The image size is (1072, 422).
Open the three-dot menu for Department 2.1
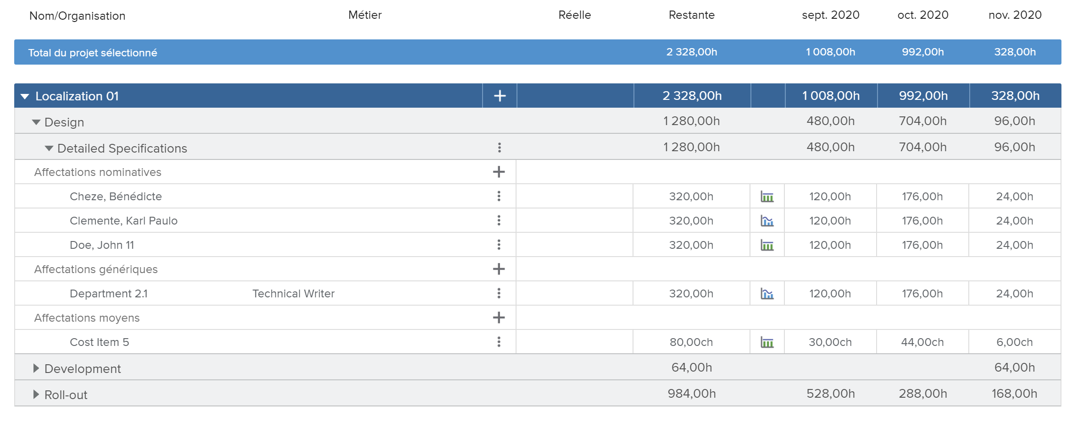tap(499, 293)
